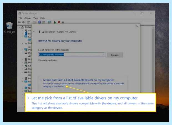Screen dimensions: 172x125
Task: Select the monitor device under Monitors
Action: [29, 85]
